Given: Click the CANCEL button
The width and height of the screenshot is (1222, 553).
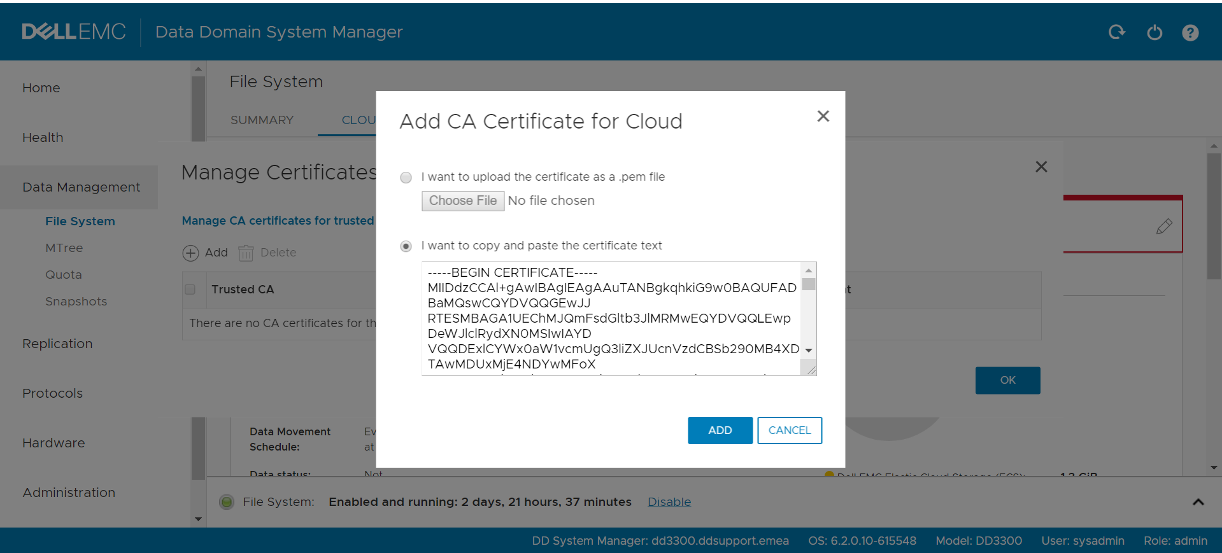Looking at the screenshot, I should click(x=790, y=431).
